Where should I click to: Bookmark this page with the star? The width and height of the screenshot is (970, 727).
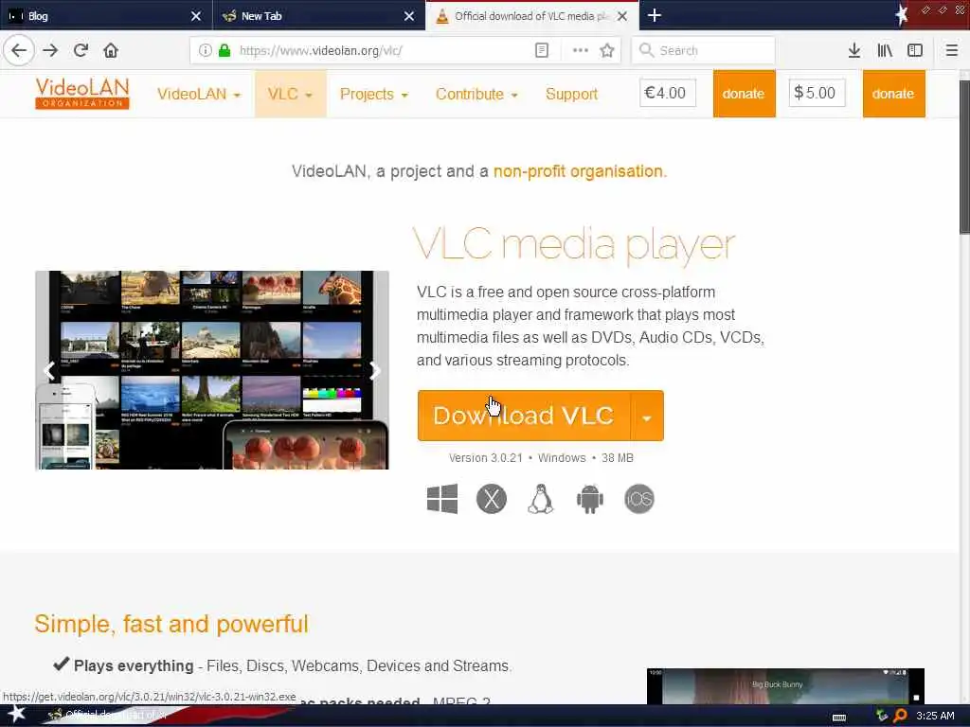[607, 51]
